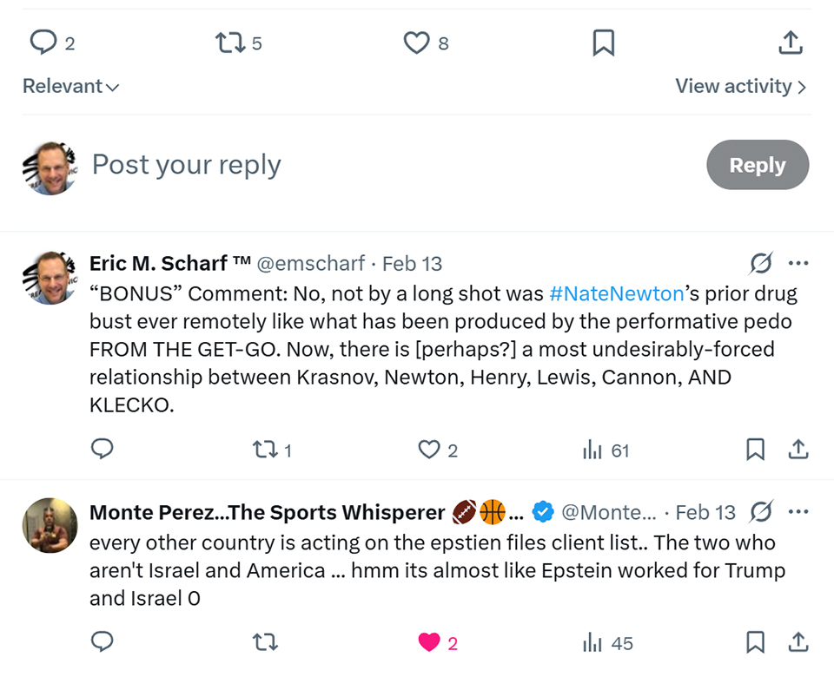Viewport: 834px width, 677px height.
Task: Share the main post via upload icon
Action: [x=790, y=43]
